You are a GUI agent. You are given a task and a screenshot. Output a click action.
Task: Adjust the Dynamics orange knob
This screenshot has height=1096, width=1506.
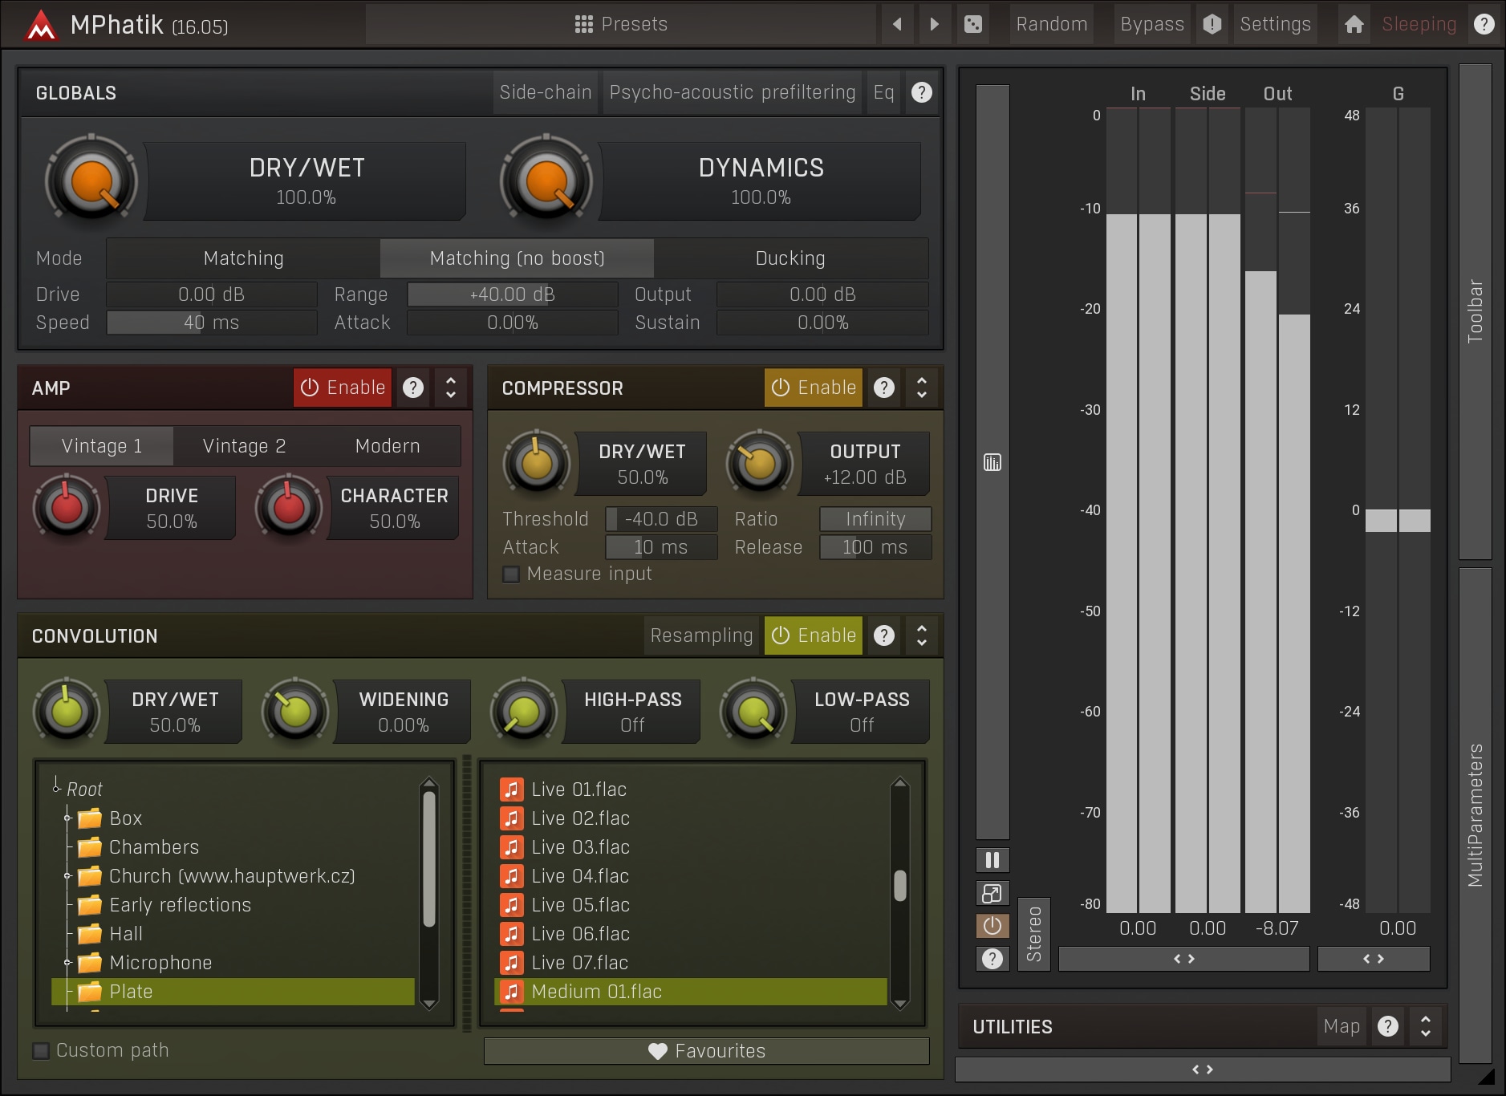click(x=546, y=181)
